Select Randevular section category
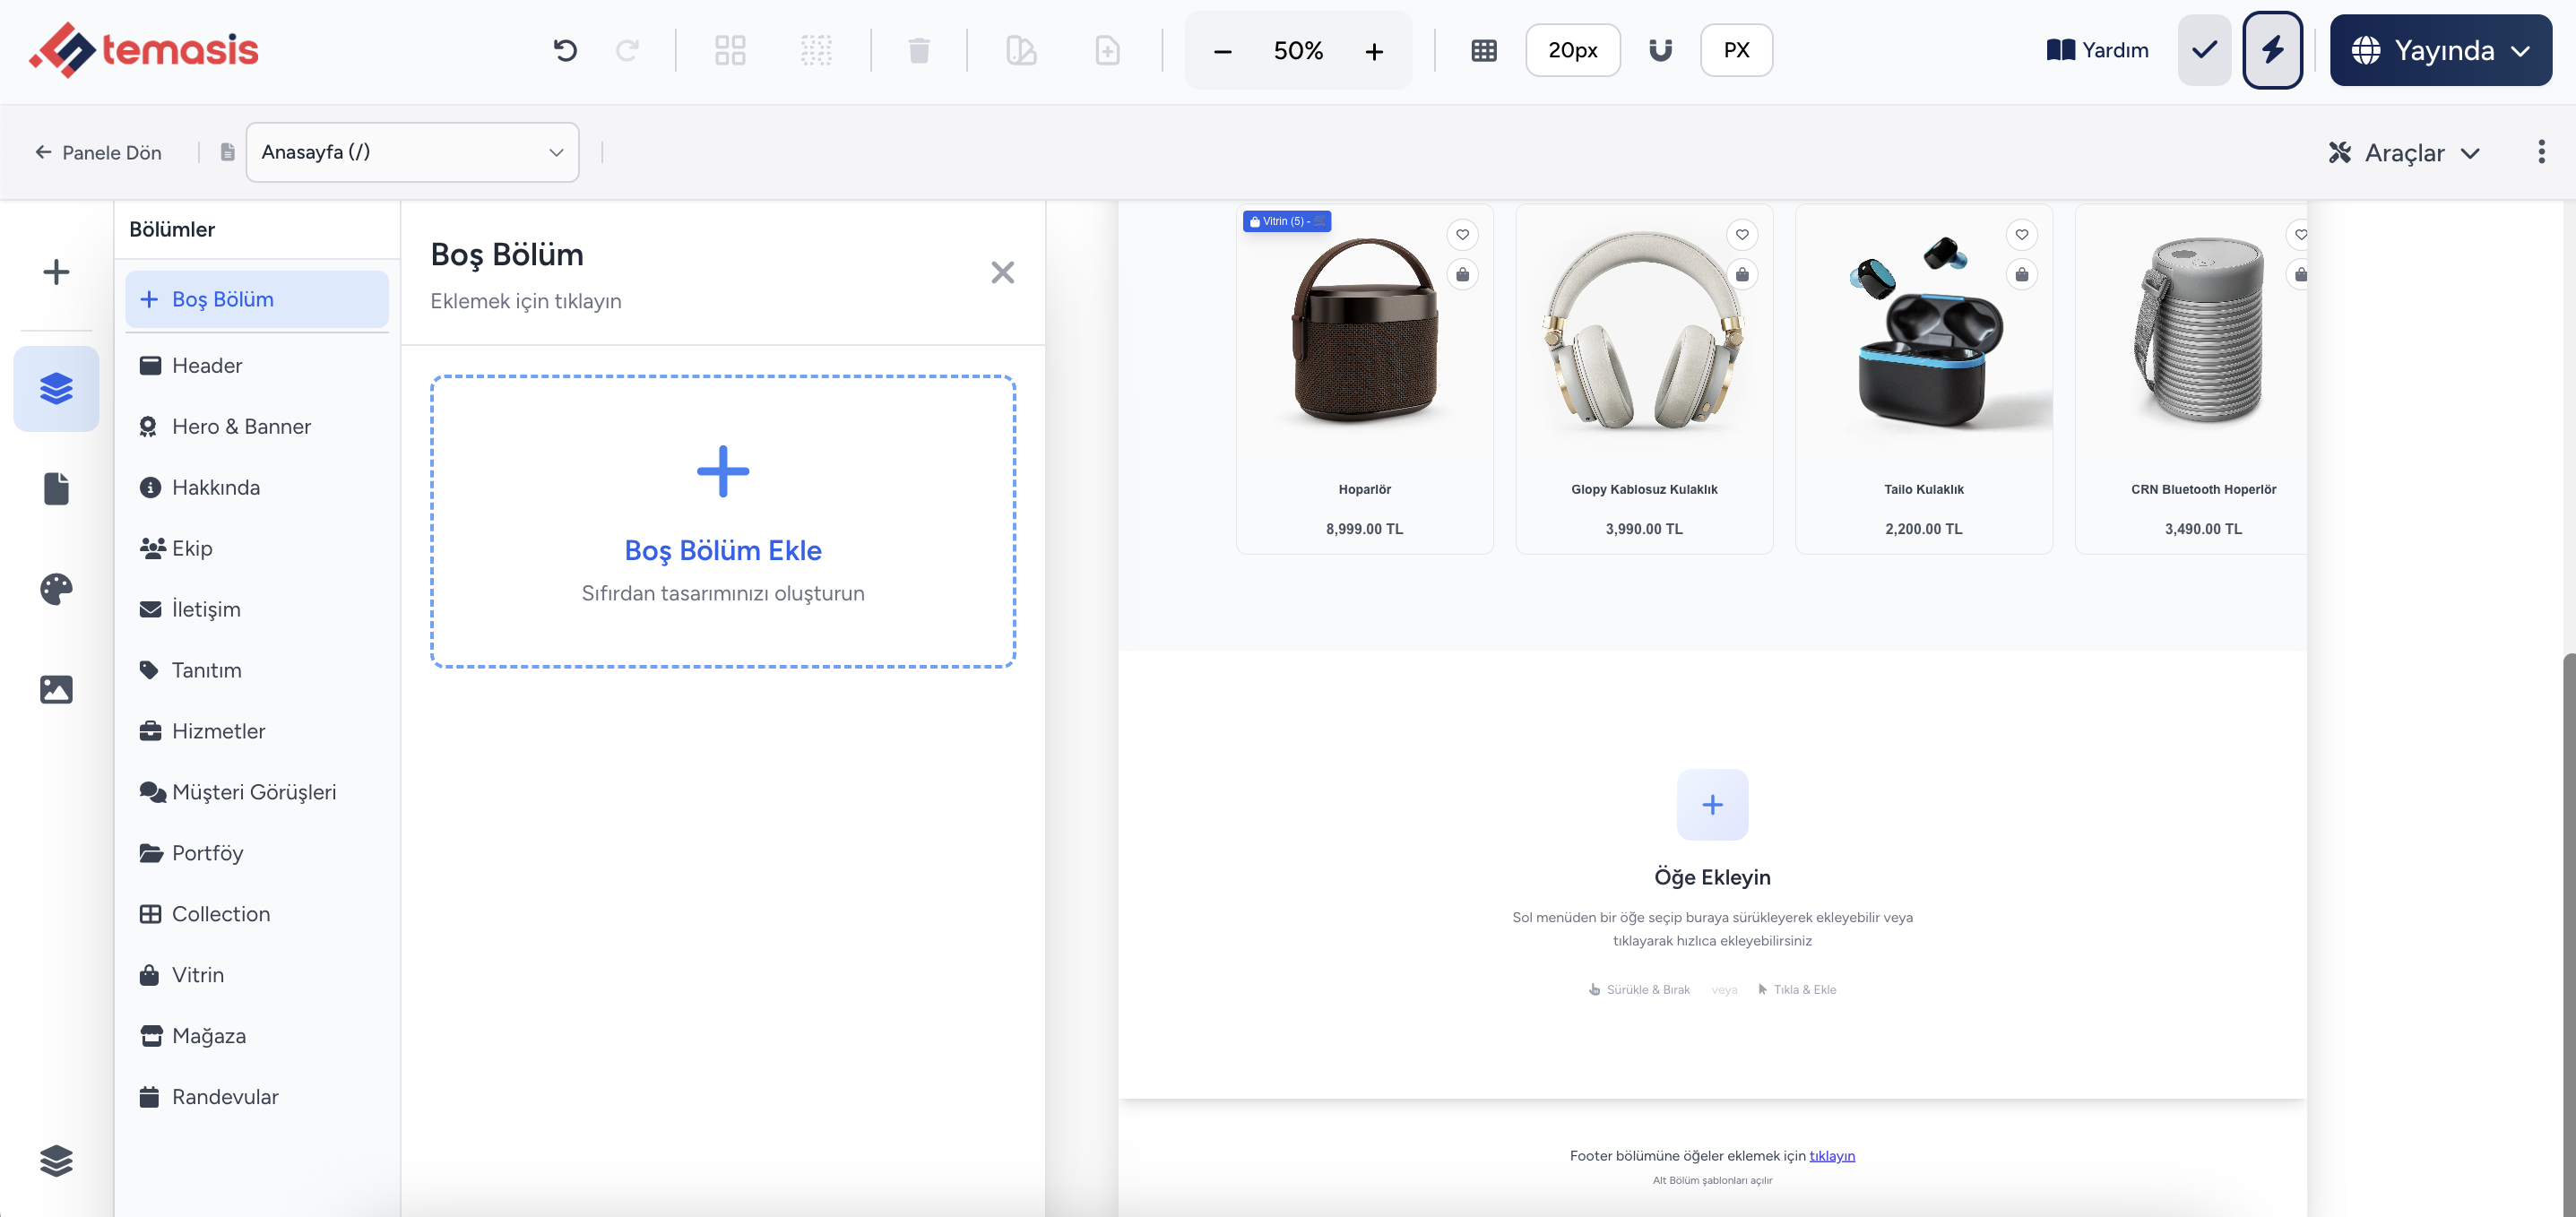This screenshot has height=1217, width=2576. [x=257, y=1097]
